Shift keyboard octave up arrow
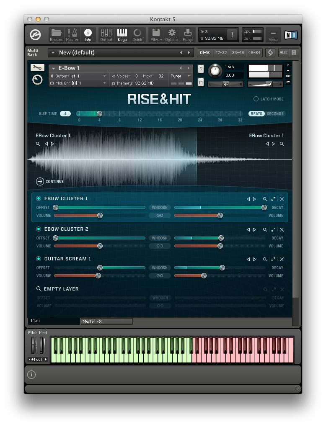This screenshot has width=326, height=427. 46,360
